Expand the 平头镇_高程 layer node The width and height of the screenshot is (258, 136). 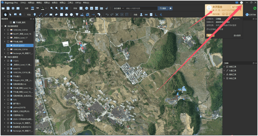pos(5,41)
